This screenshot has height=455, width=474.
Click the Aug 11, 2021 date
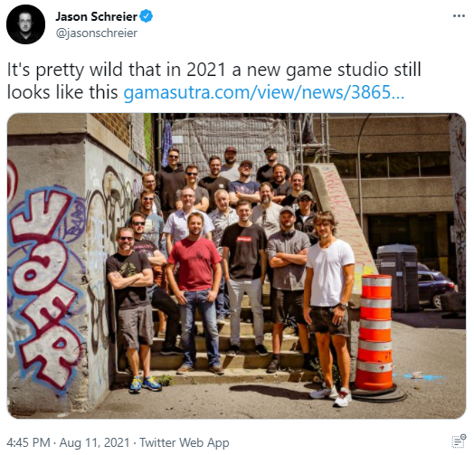coord(94,442)
